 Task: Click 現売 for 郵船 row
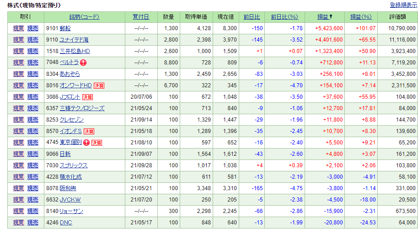pos(33,28)
